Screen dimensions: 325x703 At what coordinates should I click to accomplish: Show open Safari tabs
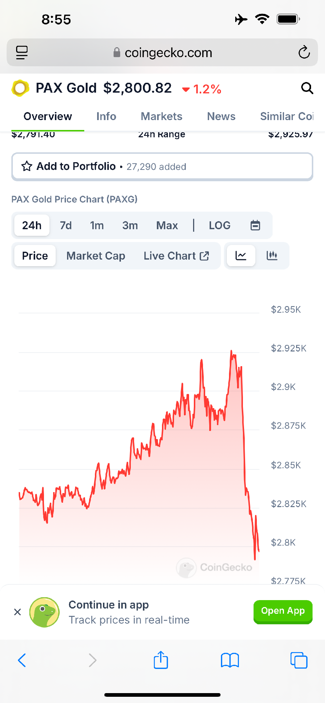pos(299,660)
